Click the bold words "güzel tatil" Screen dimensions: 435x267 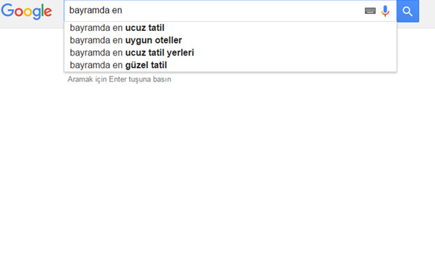146,65
